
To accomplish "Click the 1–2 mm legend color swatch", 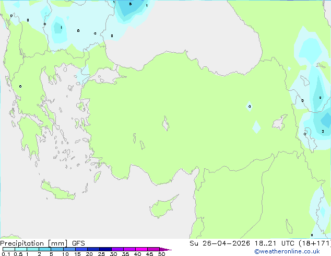I will 33,249.
